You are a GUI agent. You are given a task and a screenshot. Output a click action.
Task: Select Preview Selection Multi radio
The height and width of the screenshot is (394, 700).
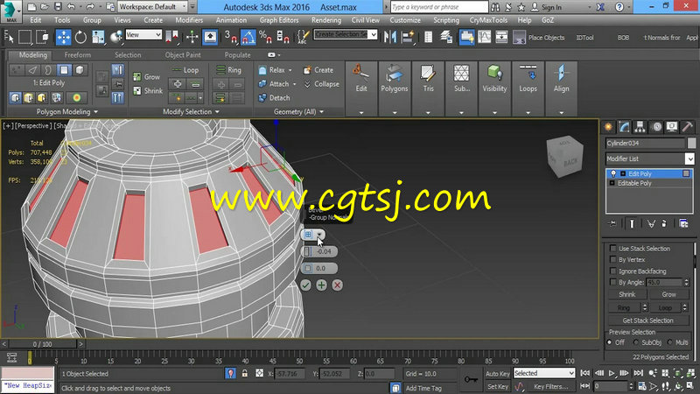click(x=669, y=342)
